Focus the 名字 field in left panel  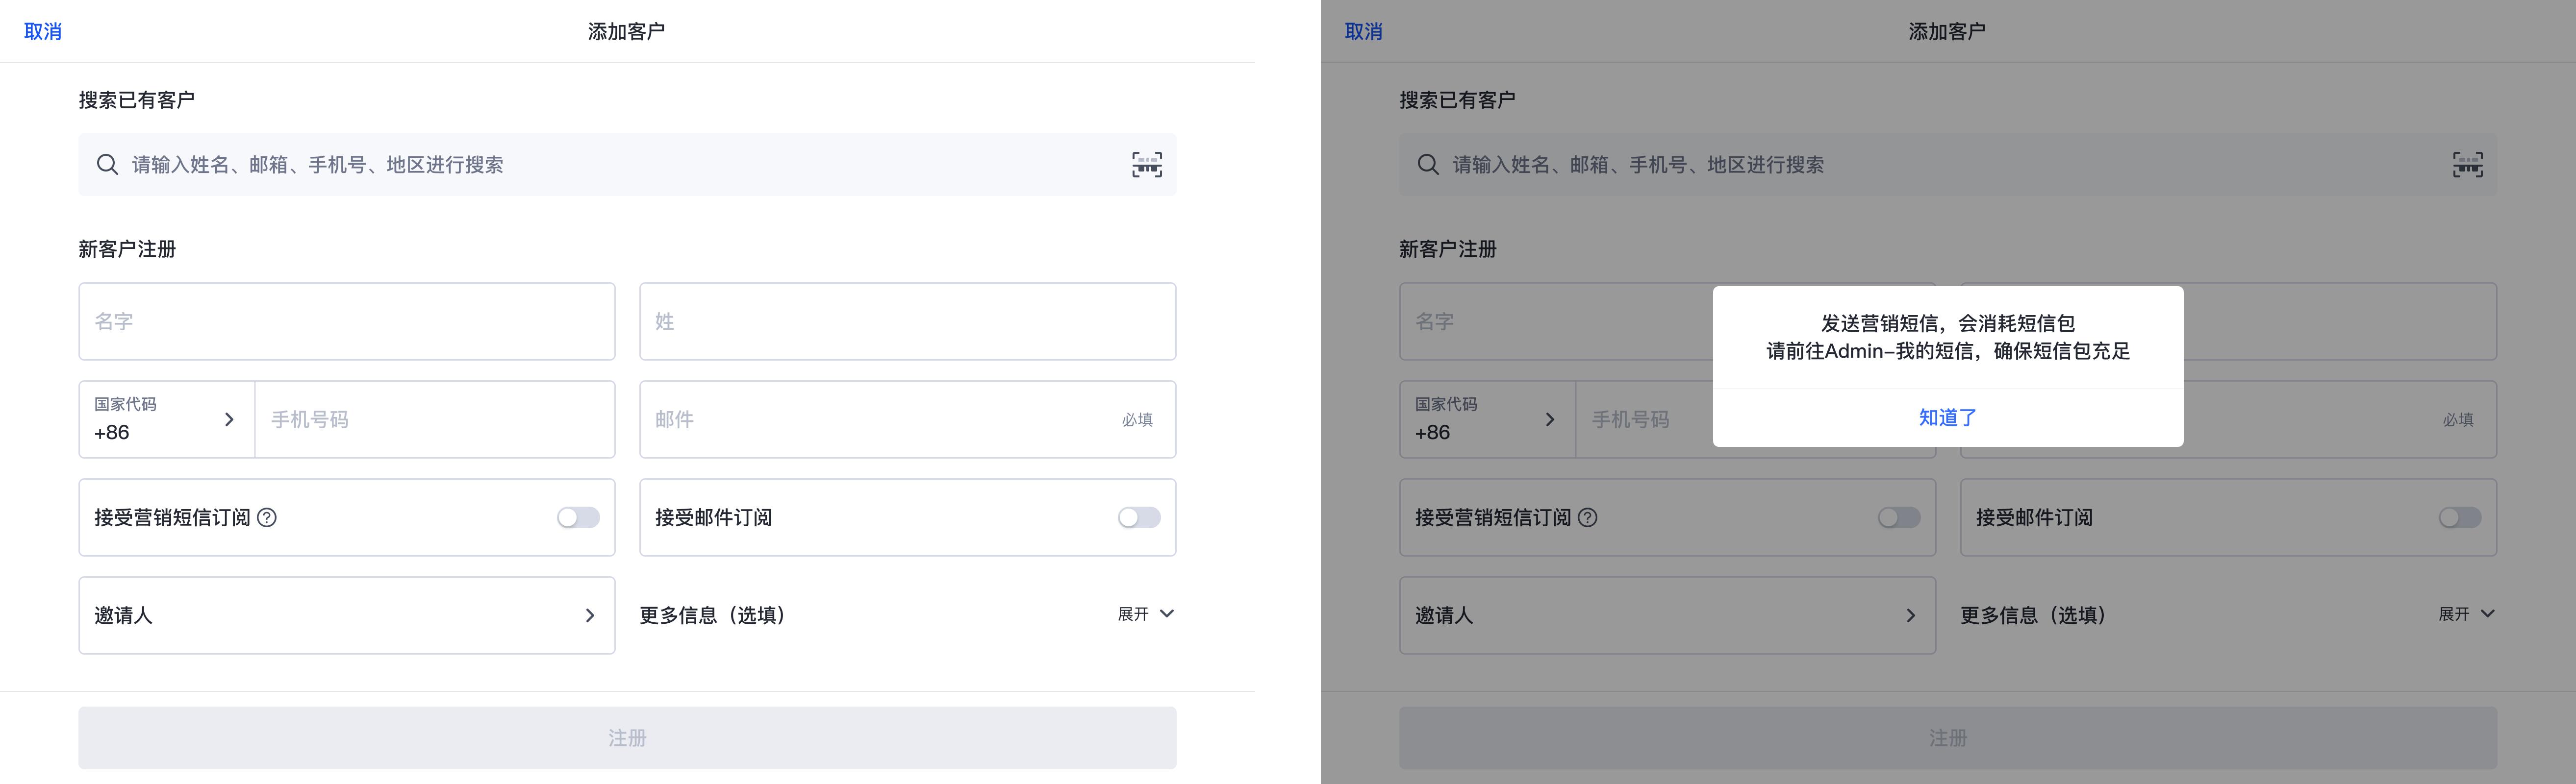[347, 322]
